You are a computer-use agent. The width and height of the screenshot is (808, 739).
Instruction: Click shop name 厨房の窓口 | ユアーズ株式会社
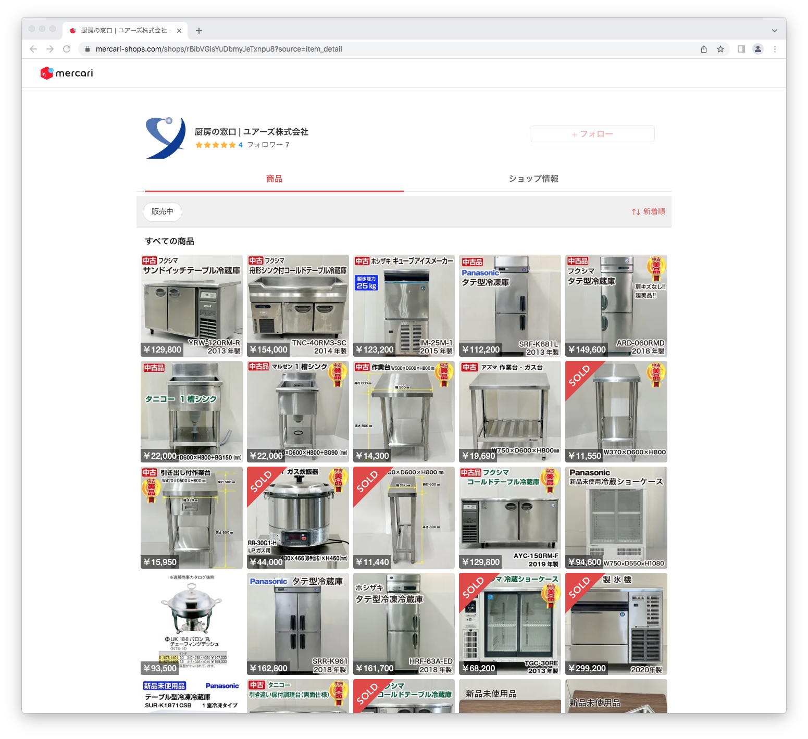pos(252,132)
